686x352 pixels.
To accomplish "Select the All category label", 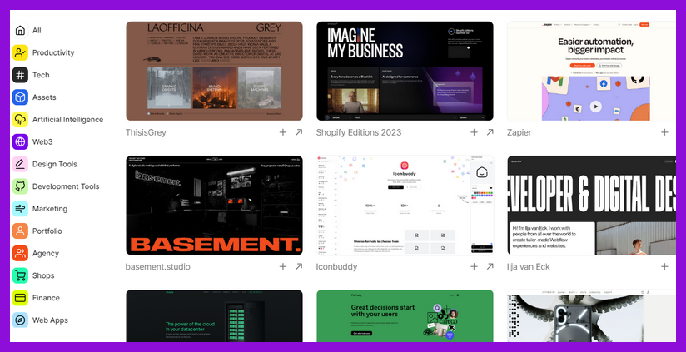I will point(37,30).
